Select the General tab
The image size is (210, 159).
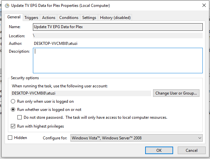pos(14,17)
